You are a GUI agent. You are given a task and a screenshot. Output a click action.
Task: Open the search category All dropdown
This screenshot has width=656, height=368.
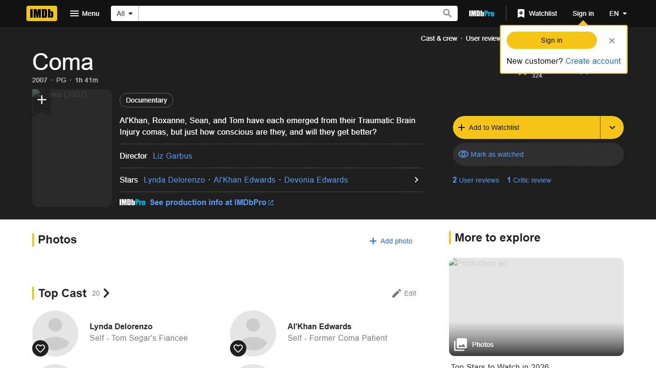(x=125, y=13)
